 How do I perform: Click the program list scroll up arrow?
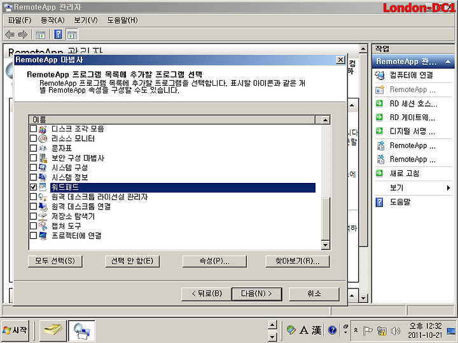(326, 120)
